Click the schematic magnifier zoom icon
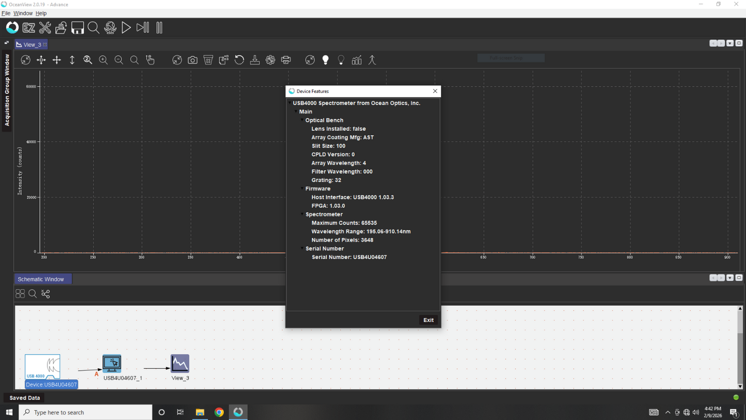Viewport: 746px width, 420px height. [x=33, y=294]
